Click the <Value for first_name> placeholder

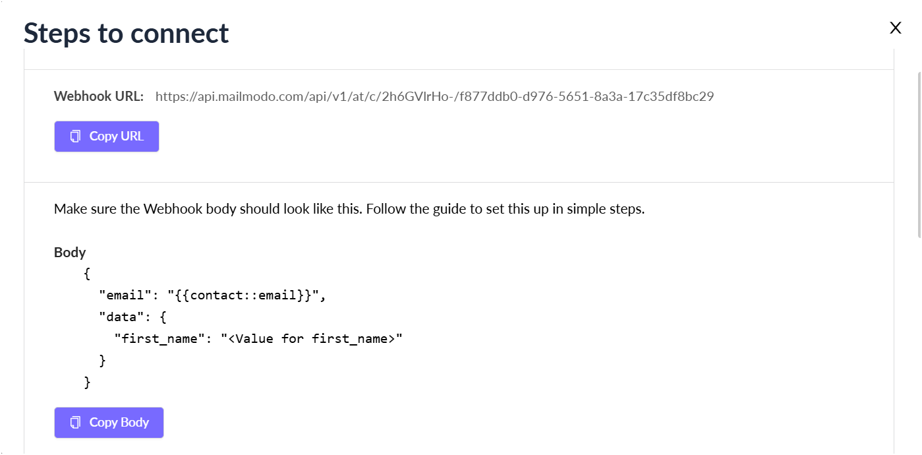[311, 338]
